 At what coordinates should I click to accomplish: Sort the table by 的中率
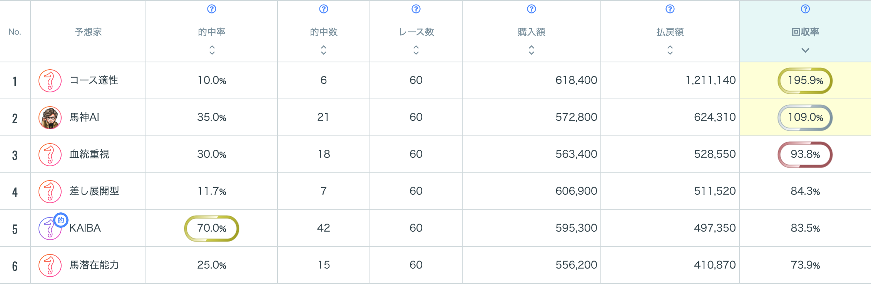coord(212,50)
